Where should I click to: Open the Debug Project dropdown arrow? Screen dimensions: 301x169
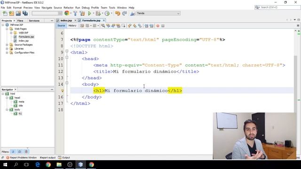103,13
